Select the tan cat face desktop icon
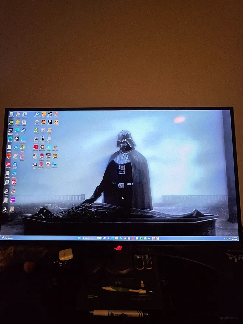 (56, 122)
